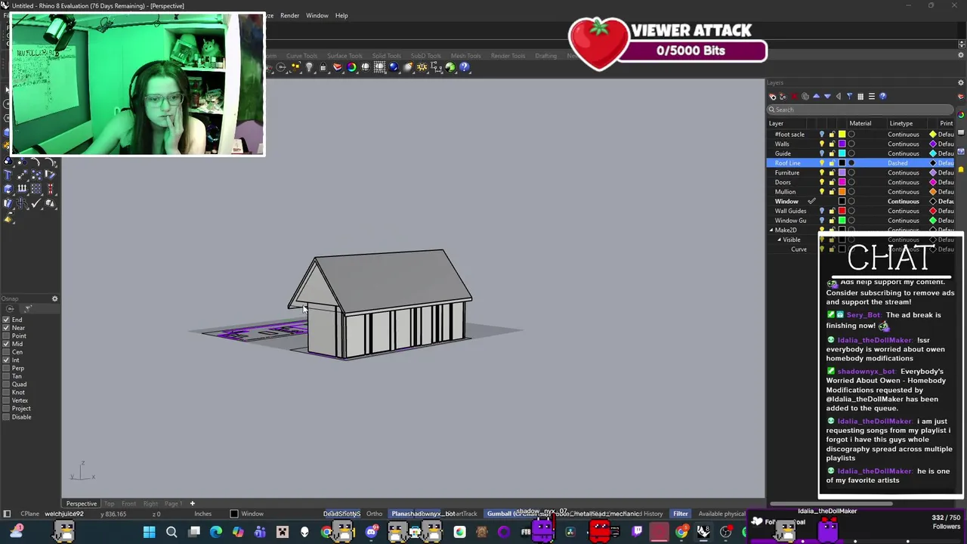Open taskbar Search magnifier
The image size is (967, 544).
point(171,532)
